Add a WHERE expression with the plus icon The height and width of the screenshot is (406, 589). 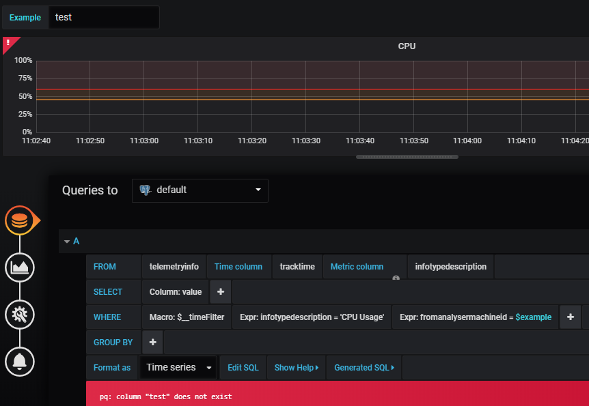pos(571,317)
